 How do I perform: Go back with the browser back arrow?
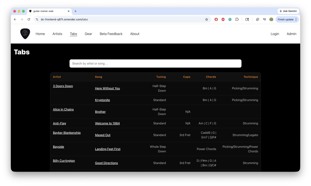click(15, 19)
